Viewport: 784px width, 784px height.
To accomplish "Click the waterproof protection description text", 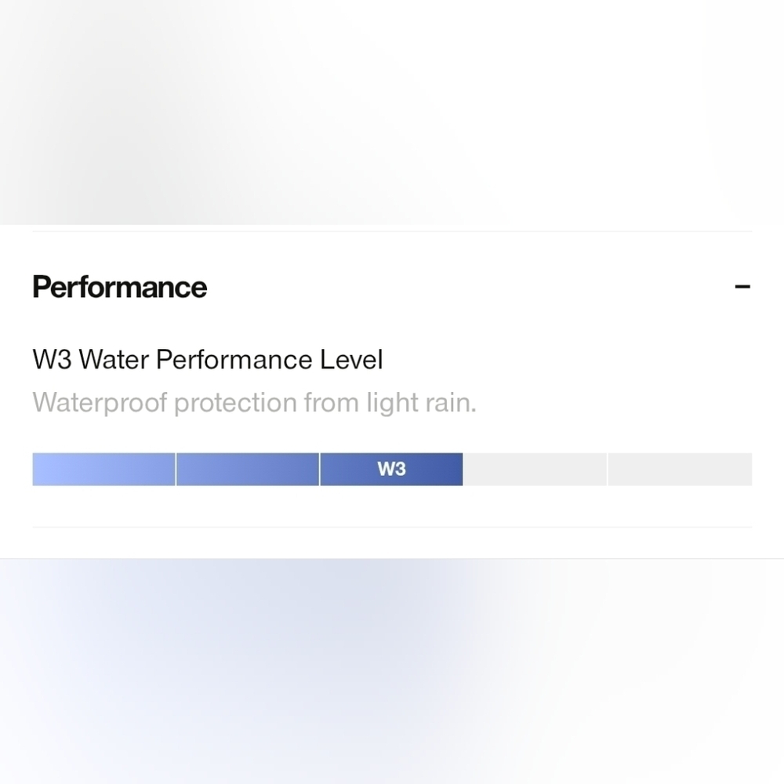I will click(x=254, y=403).
